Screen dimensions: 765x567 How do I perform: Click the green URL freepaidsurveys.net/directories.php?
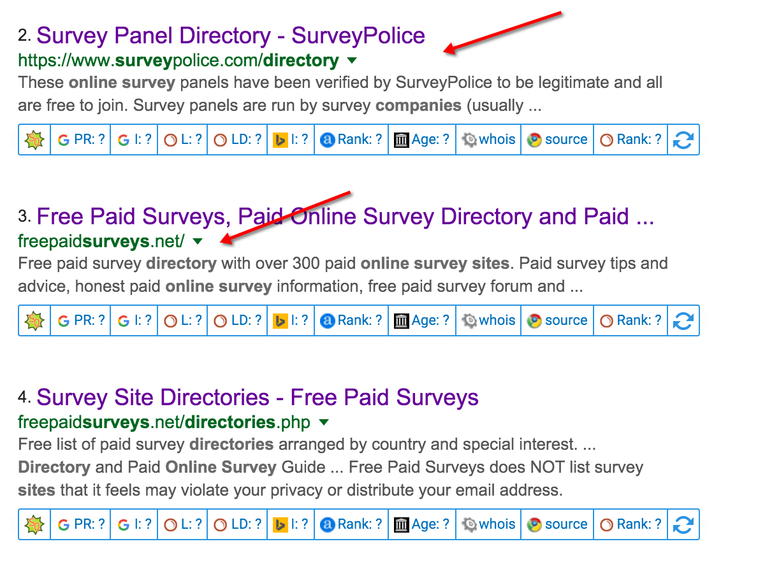[164, 422]
